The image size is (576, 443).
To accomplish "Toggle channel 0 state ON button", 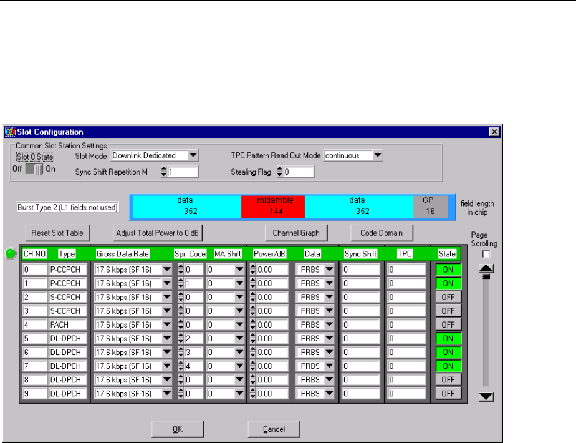I will (x=448, y=270).
